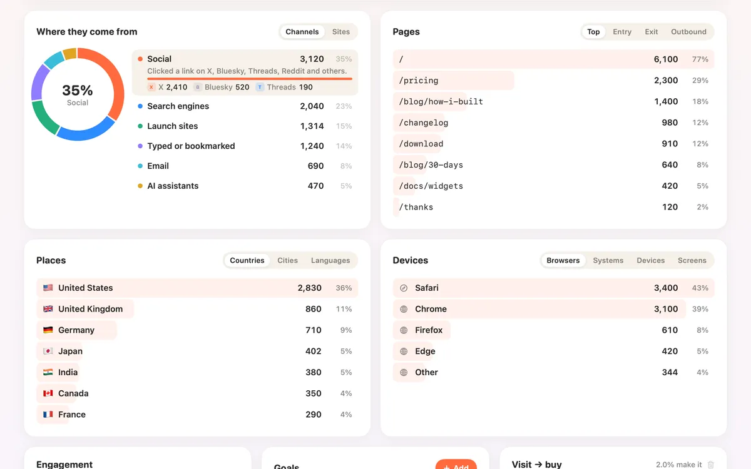Image resolution: width=751 pixels, height=469 pixels.
Task: Click the Bluesky source badge icon
Action: pyautogui.click(x=198, y=88)
